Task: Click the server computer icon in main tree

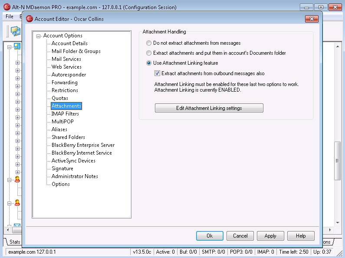Action: point(17,46)
